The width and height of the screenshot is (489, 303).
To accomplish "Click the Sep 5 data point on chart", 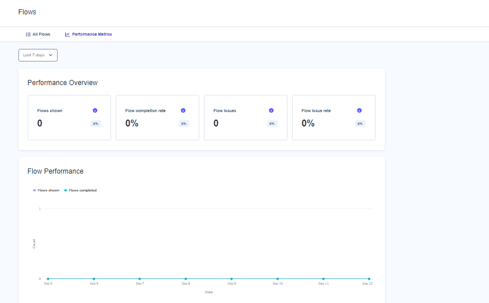I will 48,279.
